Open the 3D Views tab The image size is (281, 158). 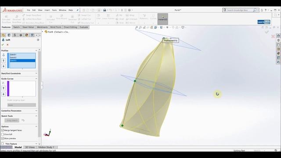click(30, 147)
